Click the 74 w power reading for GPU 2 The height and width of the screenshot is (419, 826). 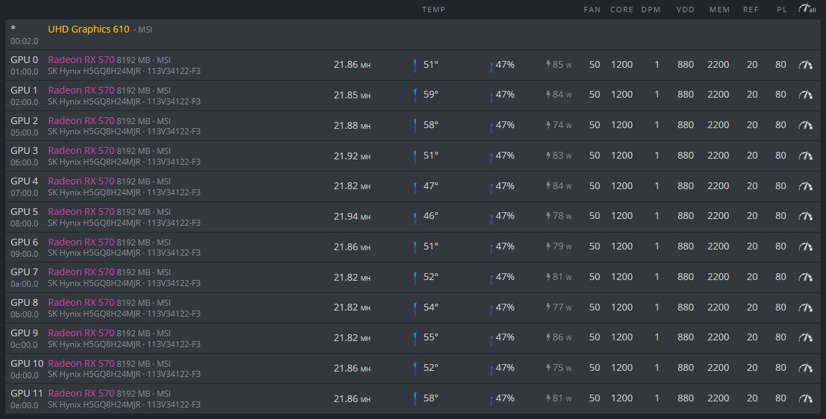562,125
